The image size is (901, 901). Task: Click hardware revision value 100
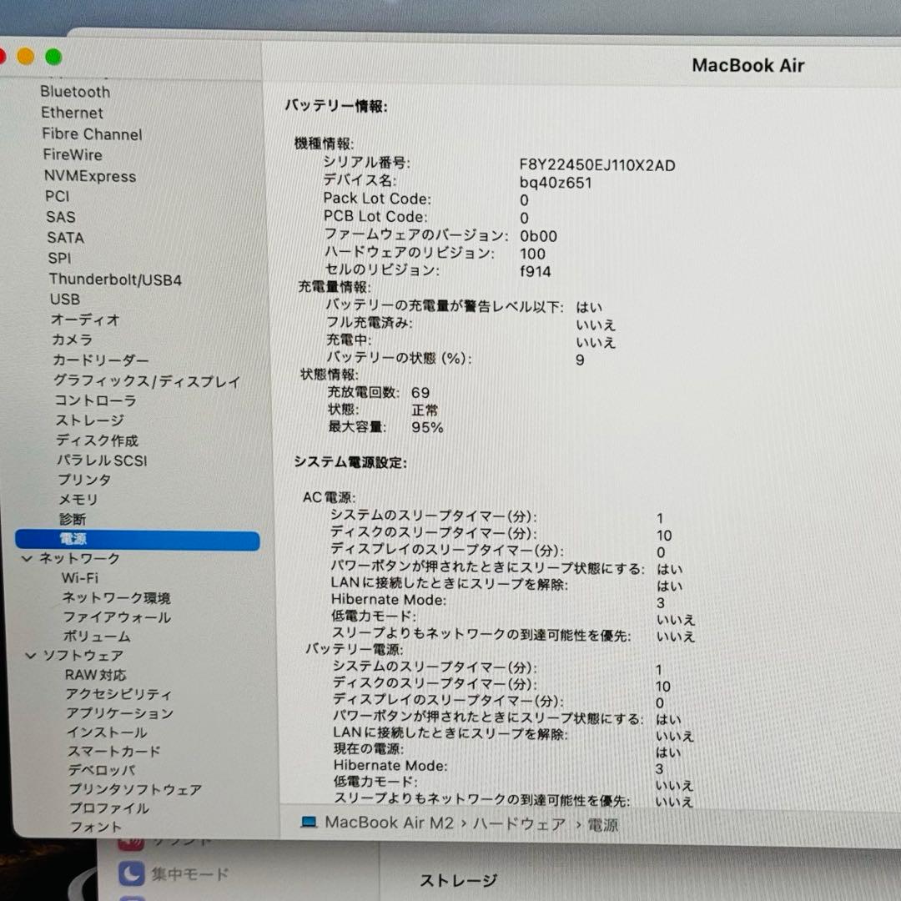[x=532, y=254]
